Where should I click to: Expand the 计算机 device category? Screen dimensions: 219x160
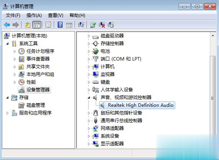(x=89, y=67)
